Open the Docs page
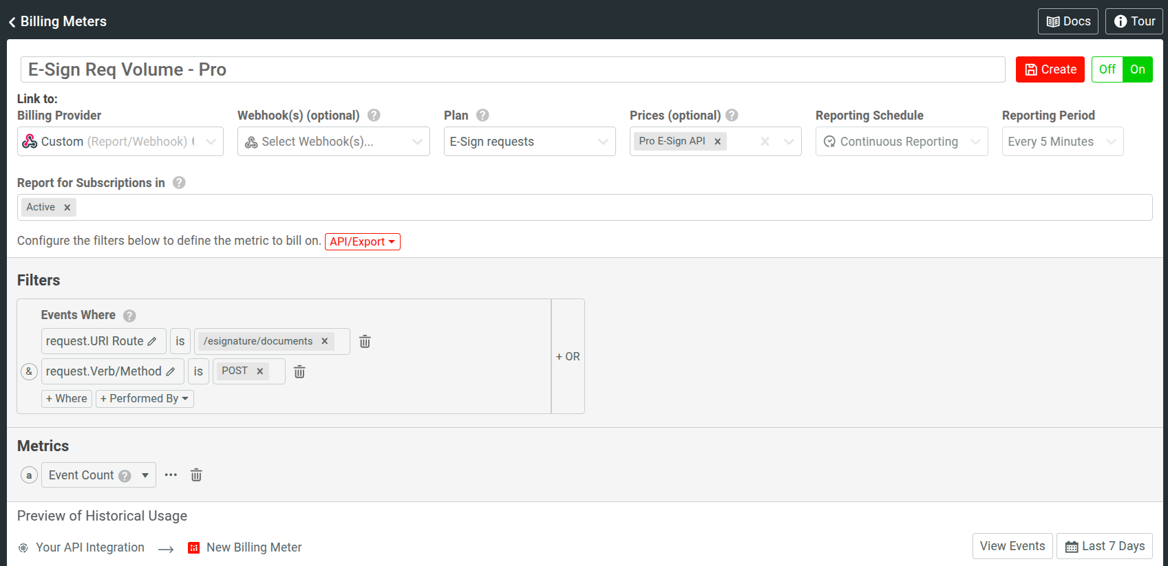The image size is (1168, 566). (1068, 21)
